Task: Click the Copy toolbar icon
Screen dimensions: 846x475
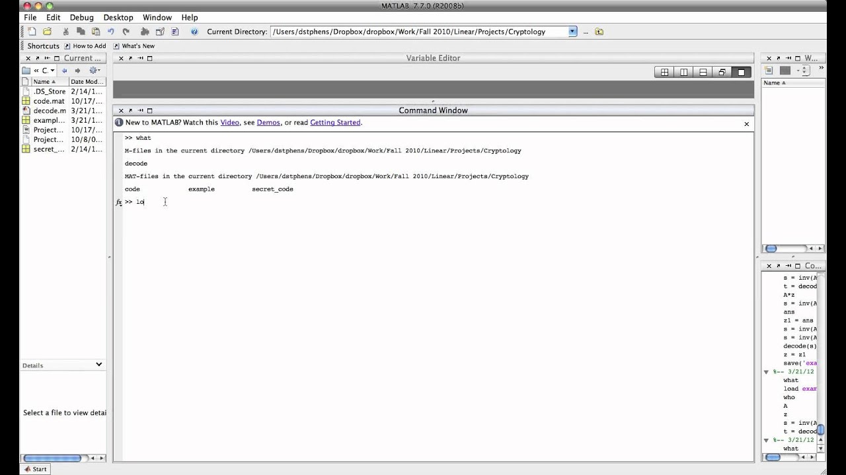Action: [81, 32]
